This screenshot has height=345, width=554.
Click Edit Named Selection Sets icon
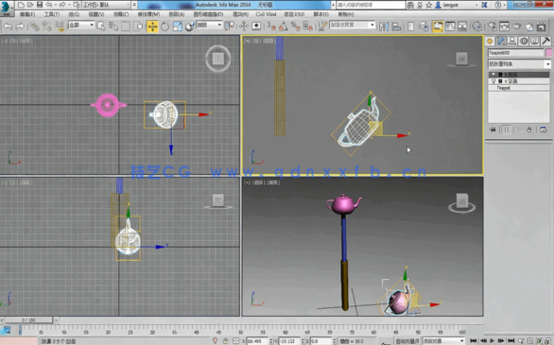coord(322,26)
